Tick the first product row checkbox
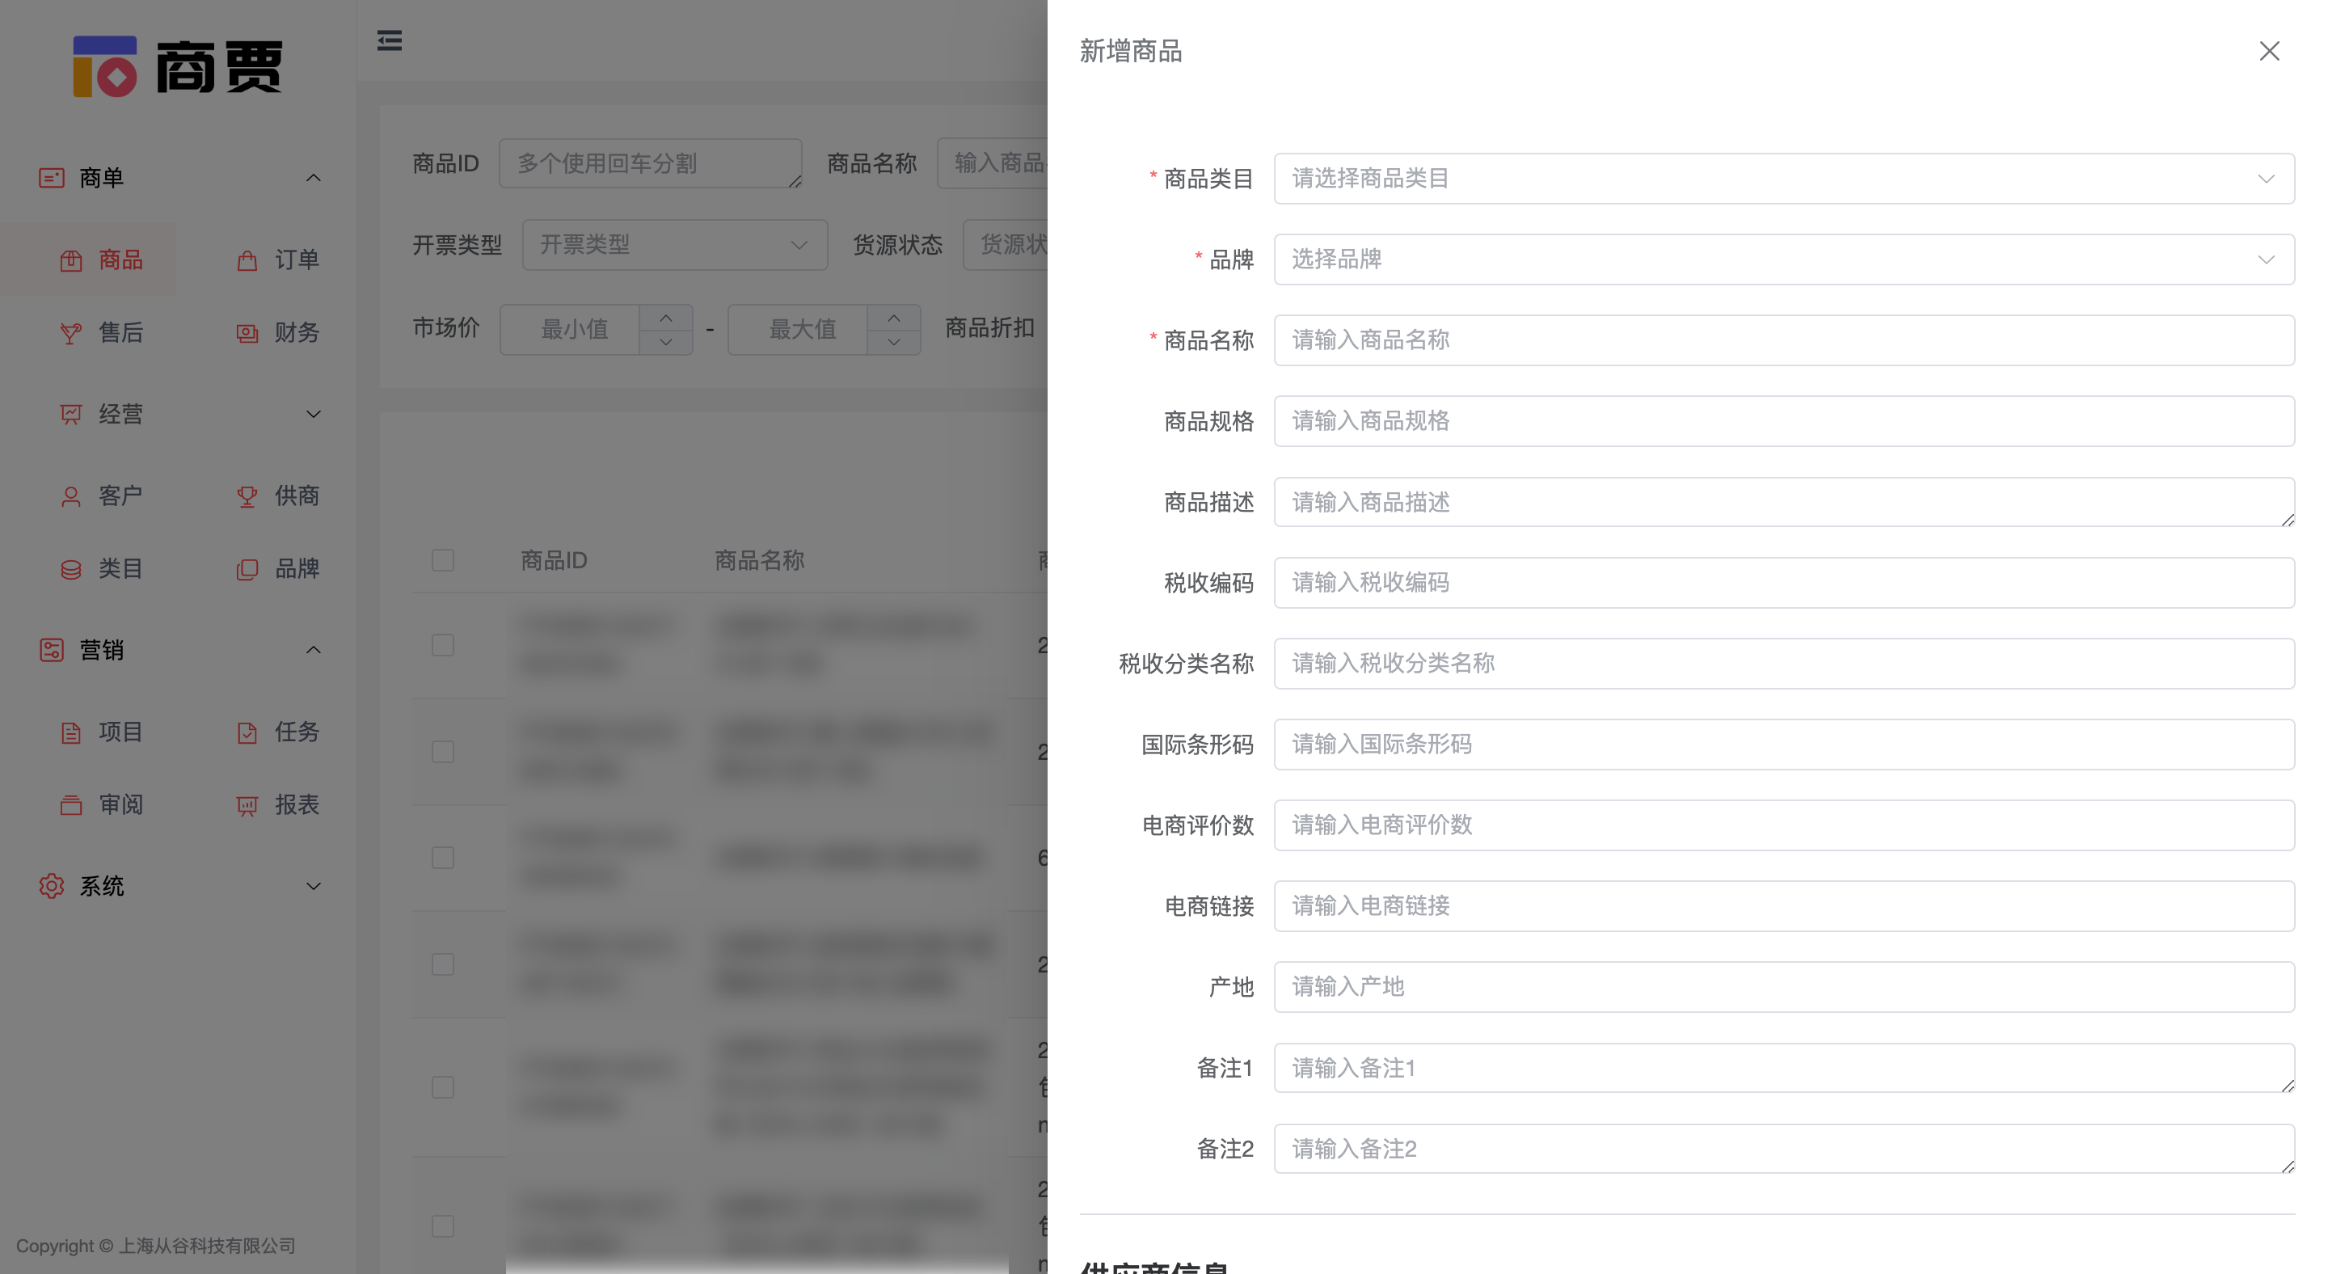This screenshot has width=2328, height=1274. (443, 645)
